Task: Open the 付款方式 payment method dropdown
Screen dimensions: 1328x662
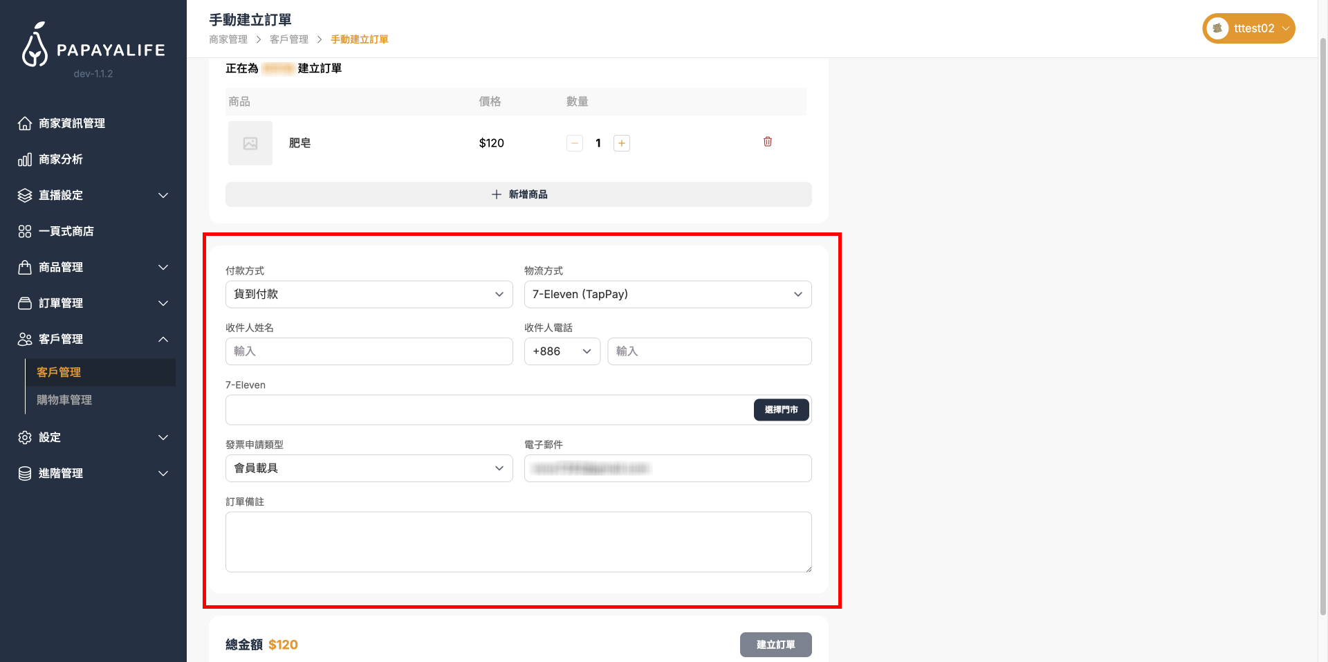Action: point(369,295)
